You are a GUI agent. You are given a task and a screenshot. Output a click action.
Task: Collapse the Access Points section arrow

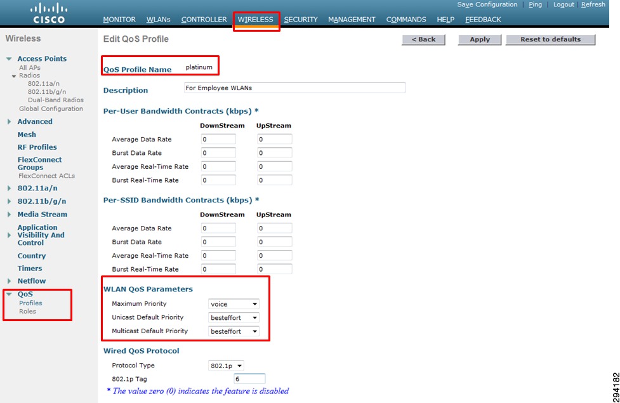(9, 59)
